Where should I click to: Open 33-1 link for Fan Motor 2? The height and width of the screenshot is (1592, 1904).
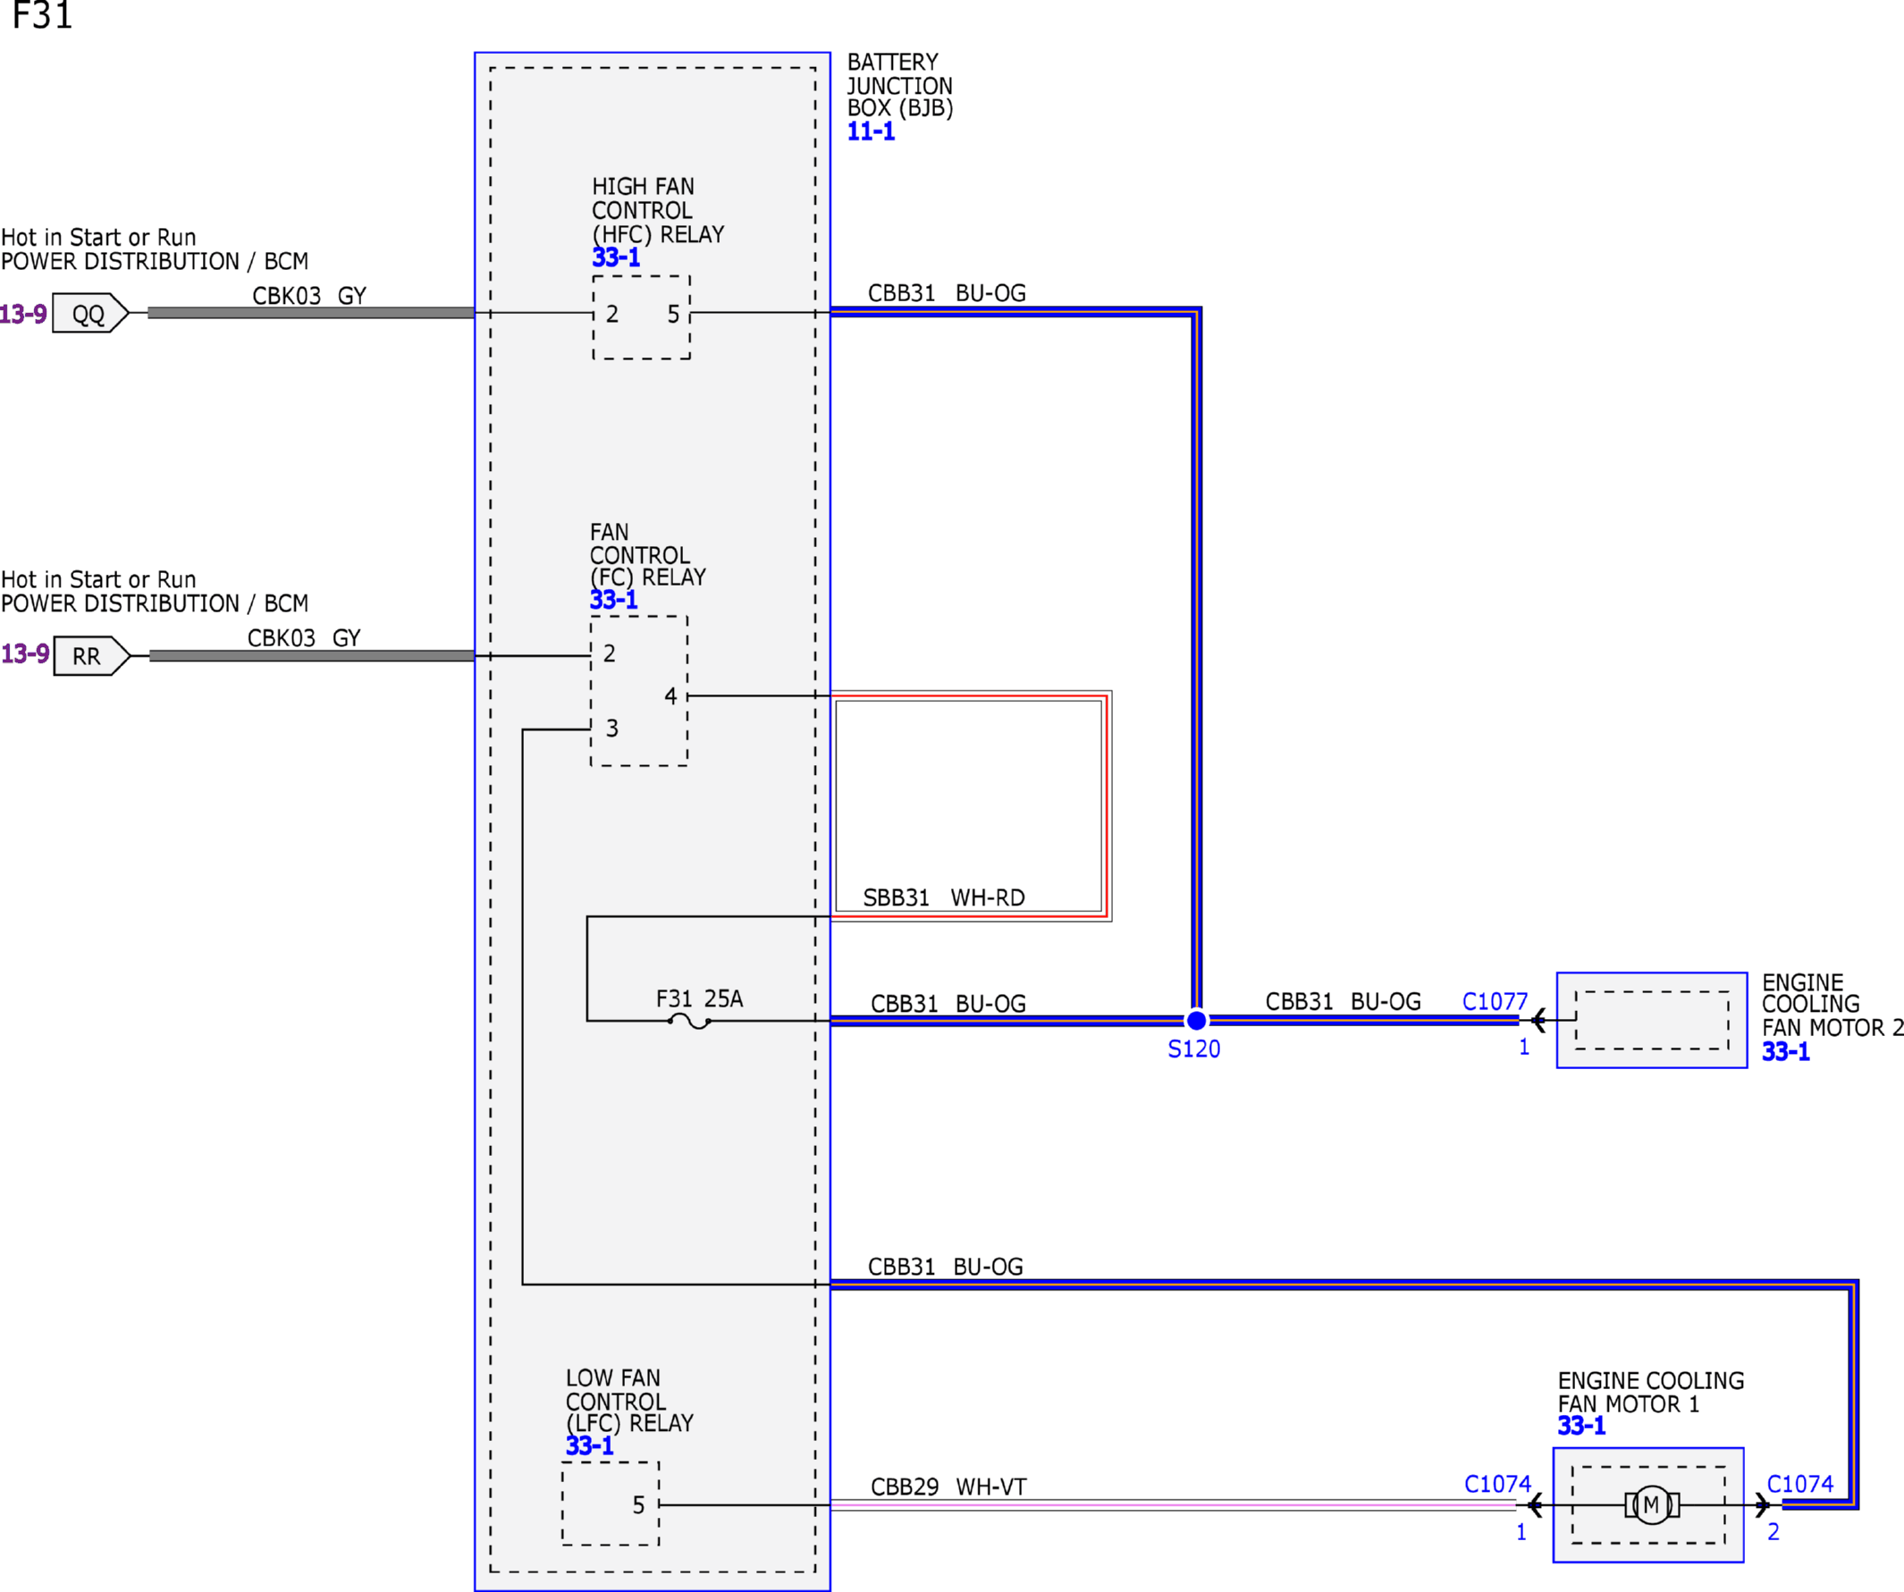(x=1785, y=1052)
